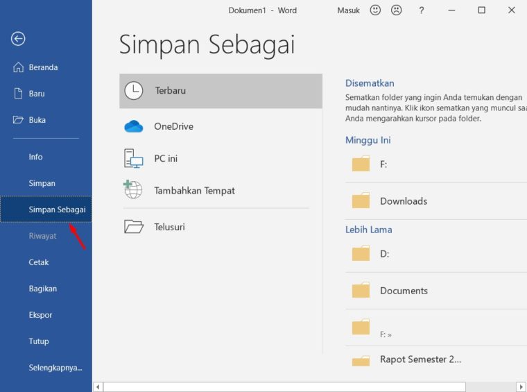Maximize the Word window
527x392 pixels.
482,10
